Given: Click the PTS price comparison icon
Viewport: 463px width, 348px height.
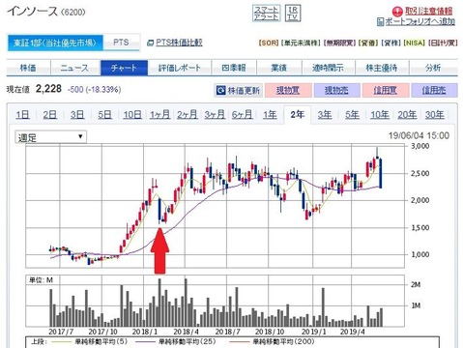Looking at the screenshot, I should point(150,43).
